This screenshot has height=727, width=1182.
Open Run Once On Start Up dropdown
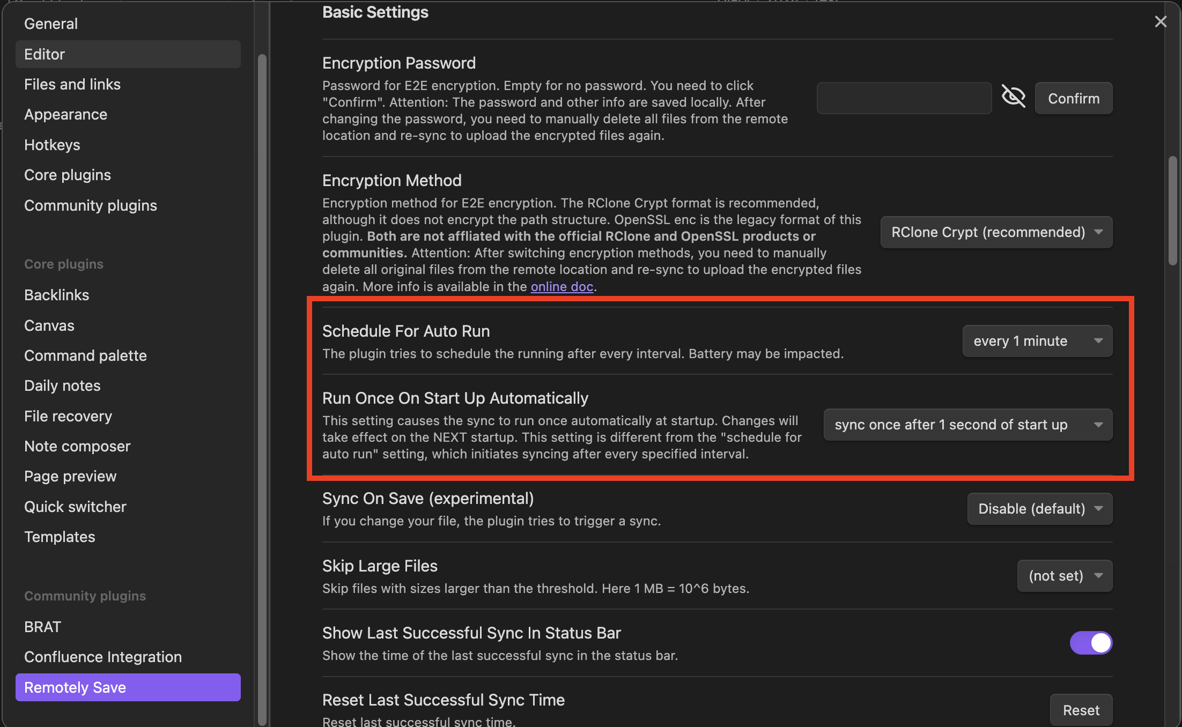[967, 425]
